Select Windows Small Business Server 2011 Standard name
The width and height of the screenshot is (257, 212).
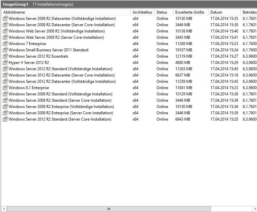[48, 50]
